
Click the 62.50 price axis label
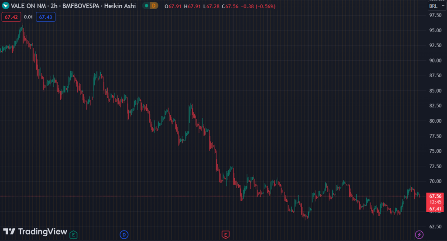tap(435, 227)
